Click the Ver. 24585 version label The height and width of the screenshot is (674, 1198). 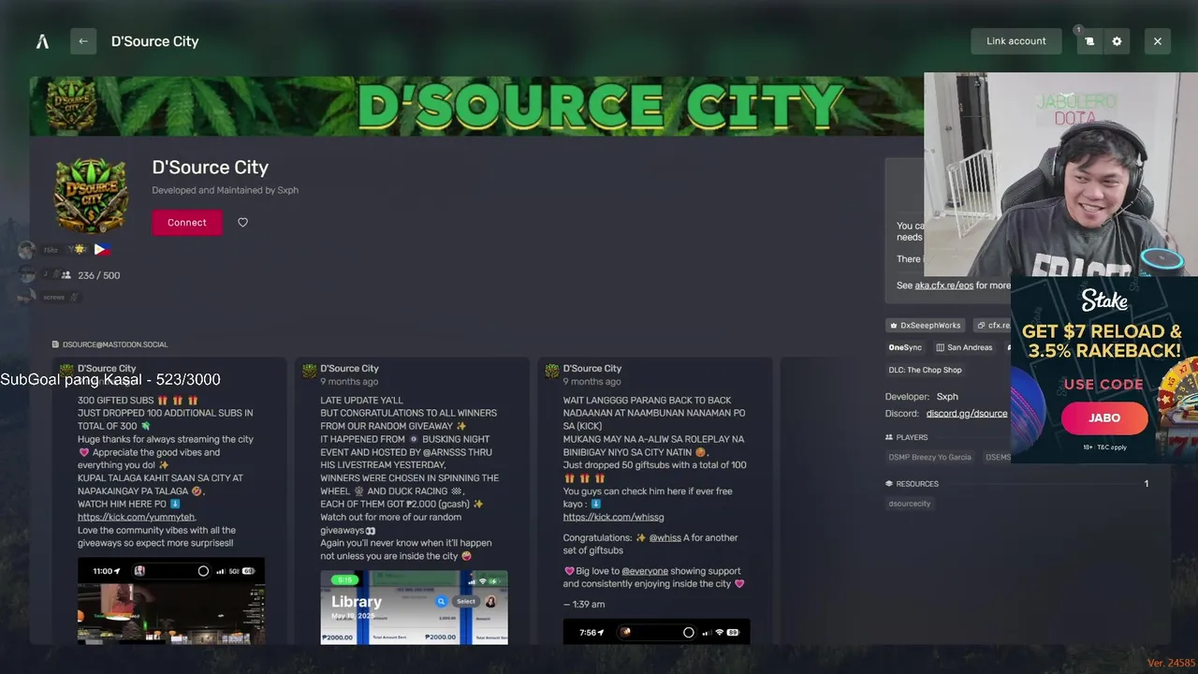1171,663
